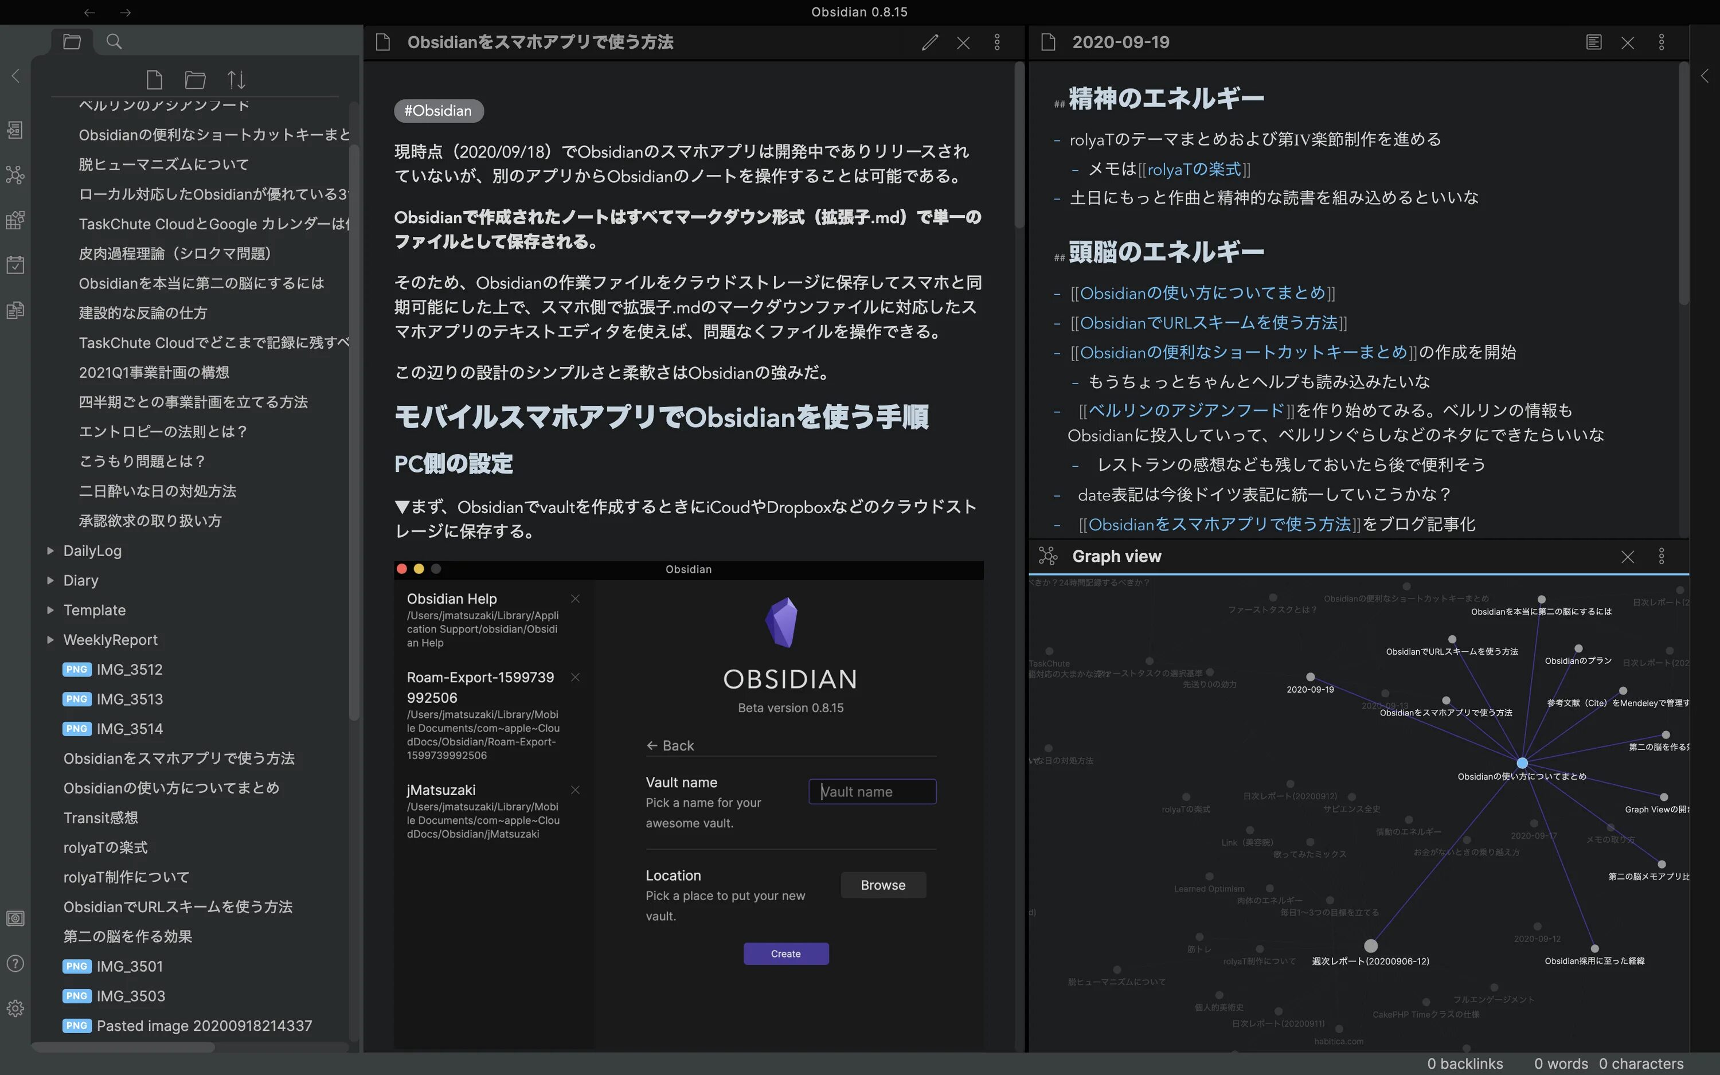Image resolution: width=1720 pixels, height=1075 pixels.
Task: Follow link [[ObsidianでURLスキームを使う方法]]
Action: (x=1208, y=323)
